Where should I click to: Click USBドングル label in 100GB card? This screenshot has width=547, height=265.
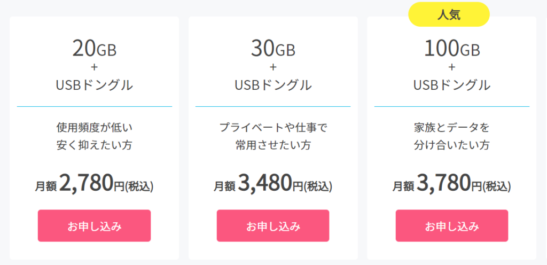452,85
